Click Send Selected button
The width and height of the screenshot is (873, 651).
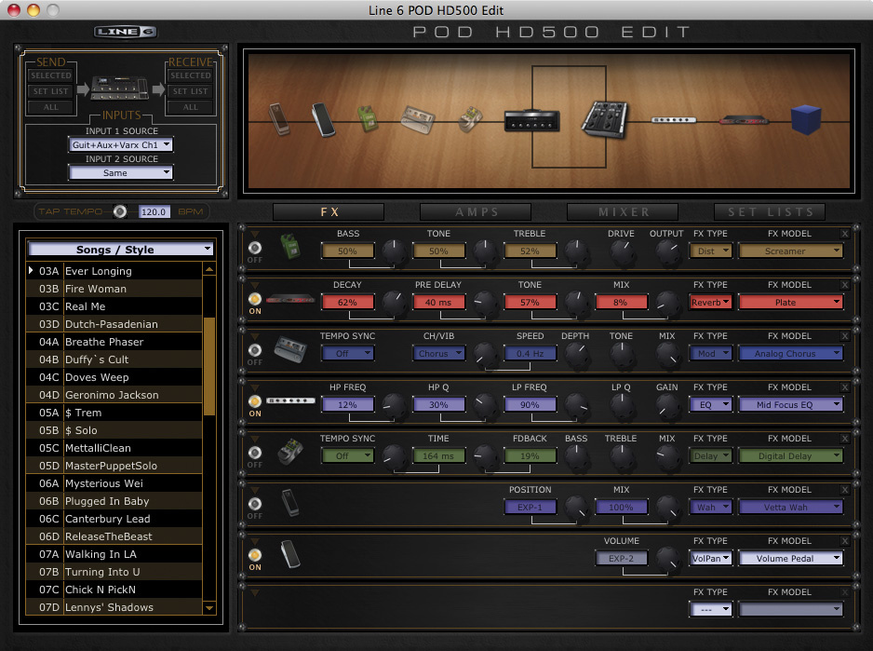pyautogui.click(x=50, y=75)
